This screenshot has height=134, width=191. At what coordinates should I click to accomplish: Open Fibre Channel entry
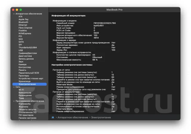[25, 28]
